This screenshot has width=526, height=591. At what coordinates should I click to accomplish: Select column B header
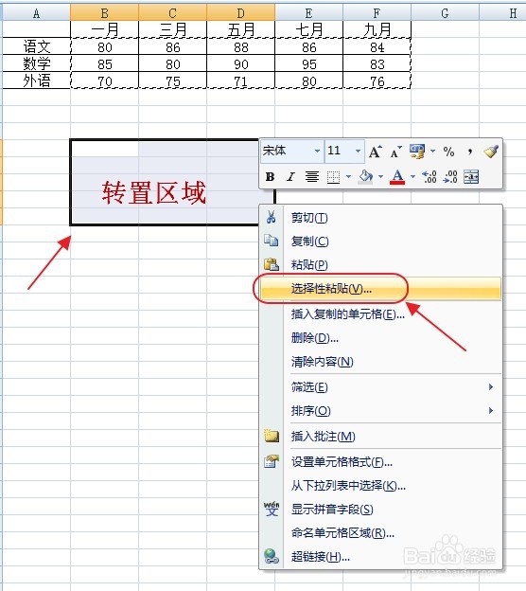tap(104, 12)
